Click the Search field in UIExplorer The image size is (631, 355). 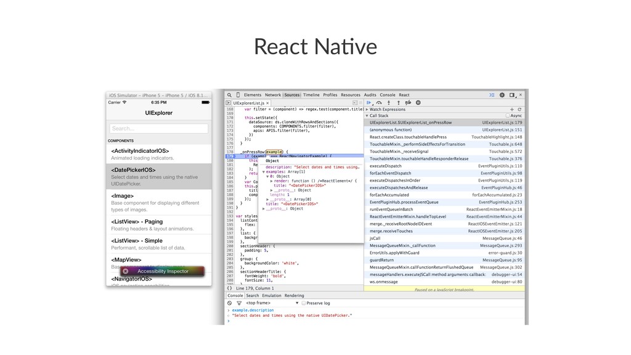point(158,129)
